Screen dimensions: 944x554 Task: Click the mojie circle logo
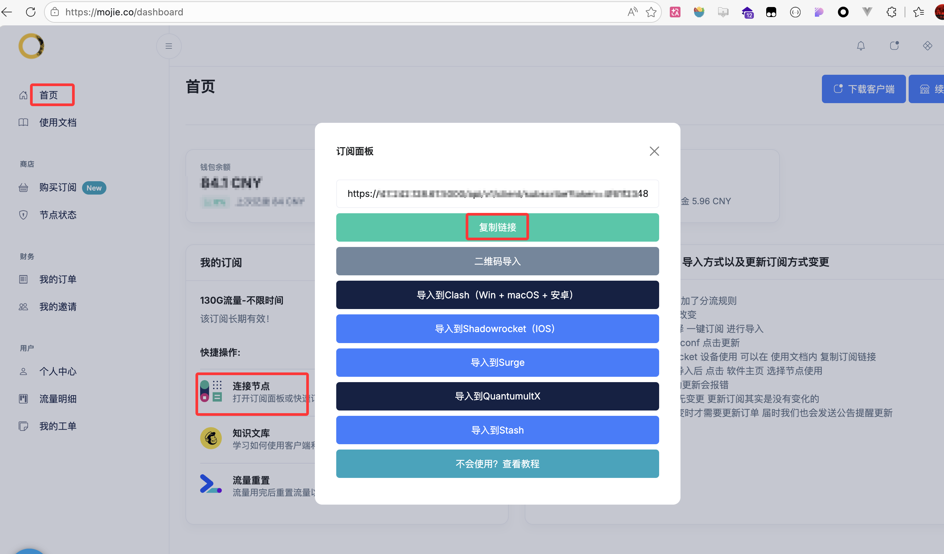point(31,46)
